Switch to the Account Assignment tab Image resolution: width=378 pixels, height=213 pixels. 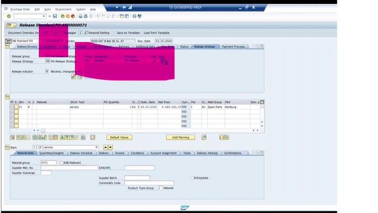(x=164, y=153)
